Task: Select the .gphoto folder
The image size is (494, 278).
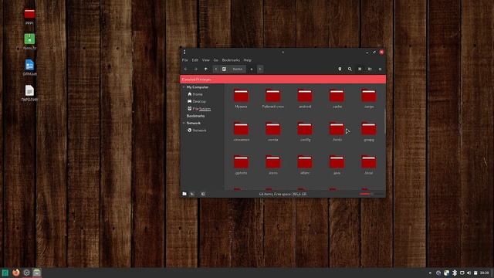Action: [241, 164]
